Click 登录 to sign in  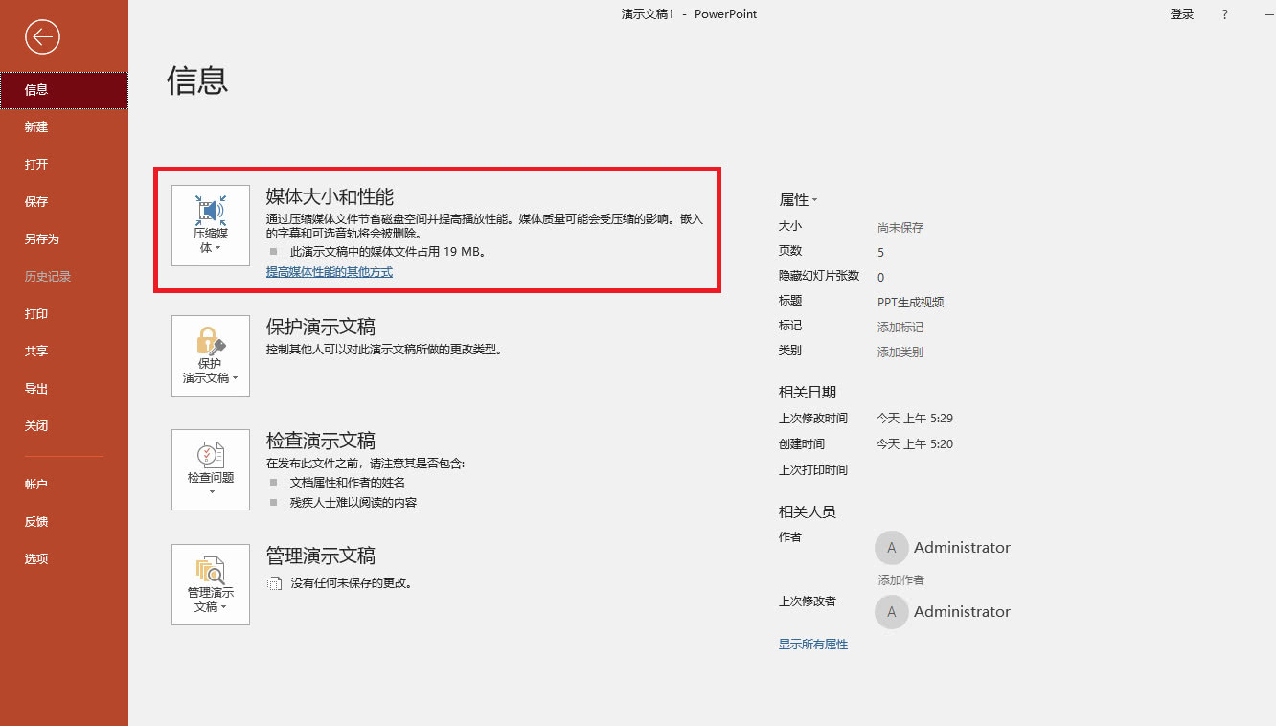1182,14
